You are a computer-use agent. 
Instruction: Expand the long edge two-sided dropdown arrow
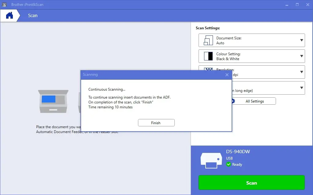pyautogui.click(x=302, y=88)
